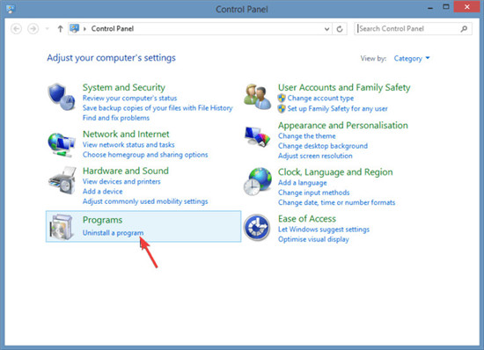The width and height of the screenshot is (484, 350).
Task: Click Change input methods link
Action: click(313, 193)
